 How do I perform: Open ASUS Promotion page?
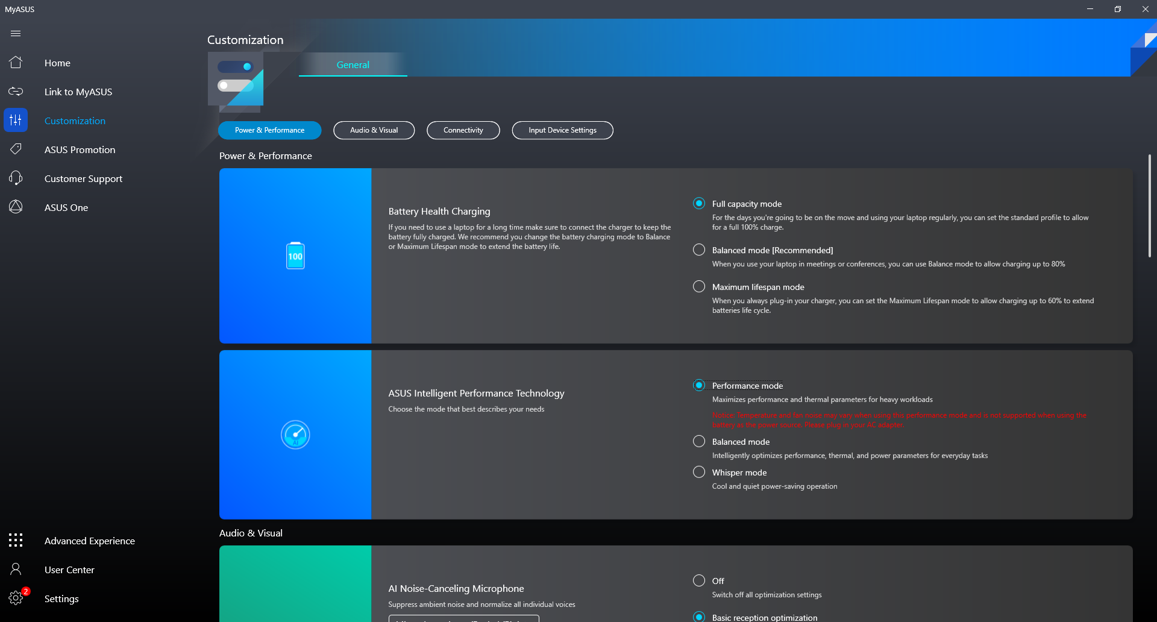[80, 149]
